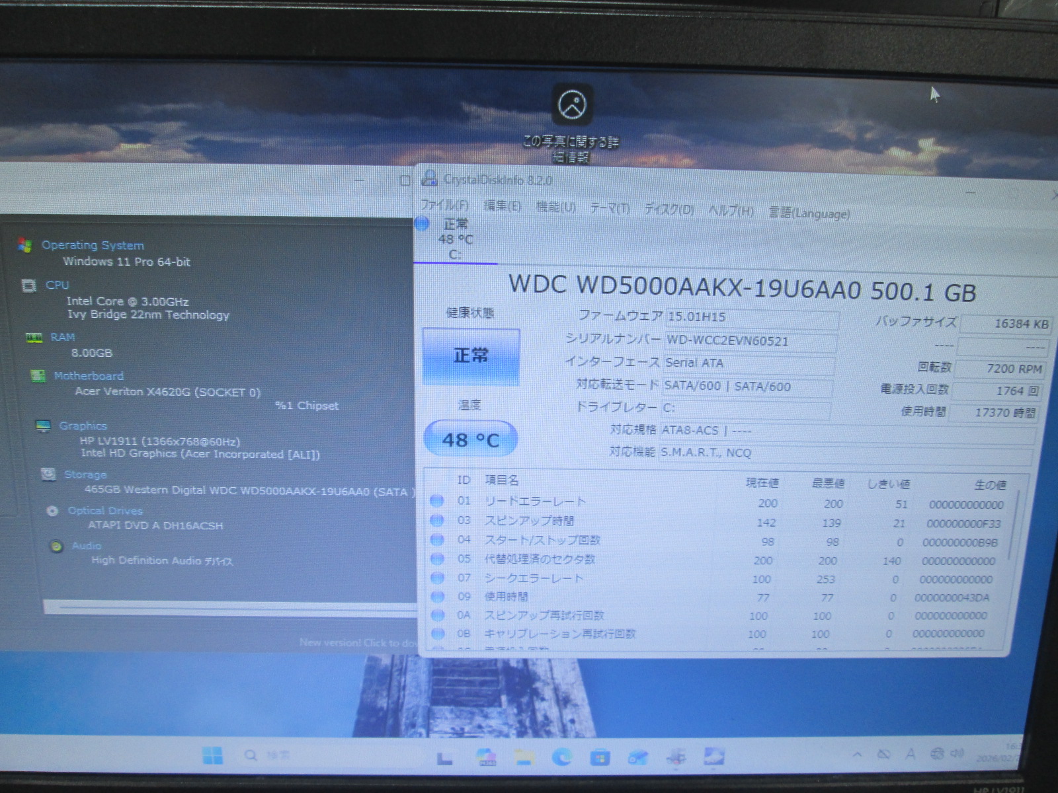This screenshot has width=1058, height=793.
Task: Open the 機能(U) menu
Action: (x=555, y=208)
